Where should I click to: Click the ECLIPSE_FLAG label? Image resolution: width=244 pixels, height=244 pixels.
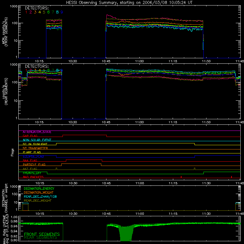click(33, 156)
